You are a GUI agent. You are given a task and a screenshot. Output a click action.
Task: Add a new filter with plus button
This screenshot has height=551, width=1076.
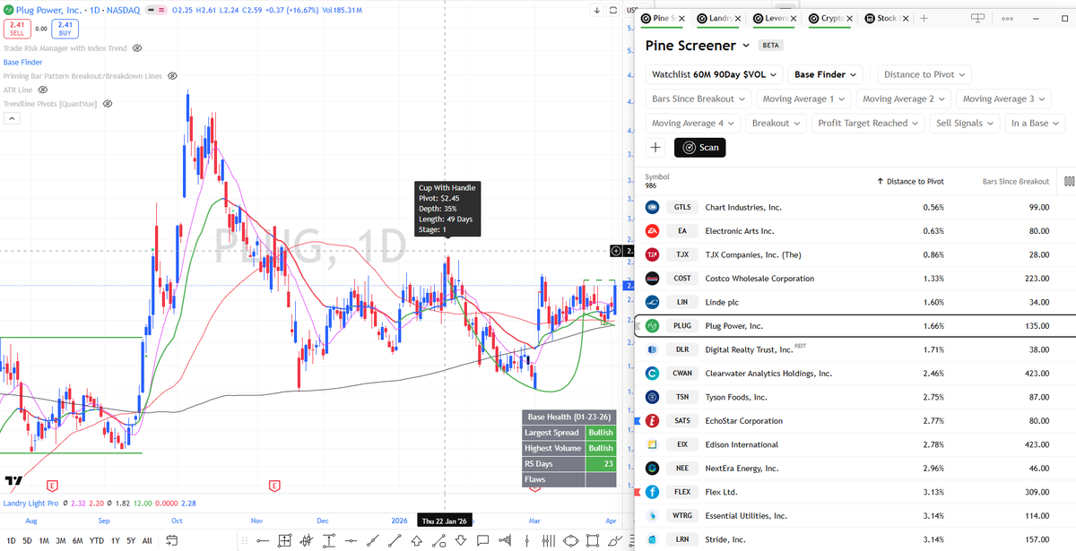655,148
